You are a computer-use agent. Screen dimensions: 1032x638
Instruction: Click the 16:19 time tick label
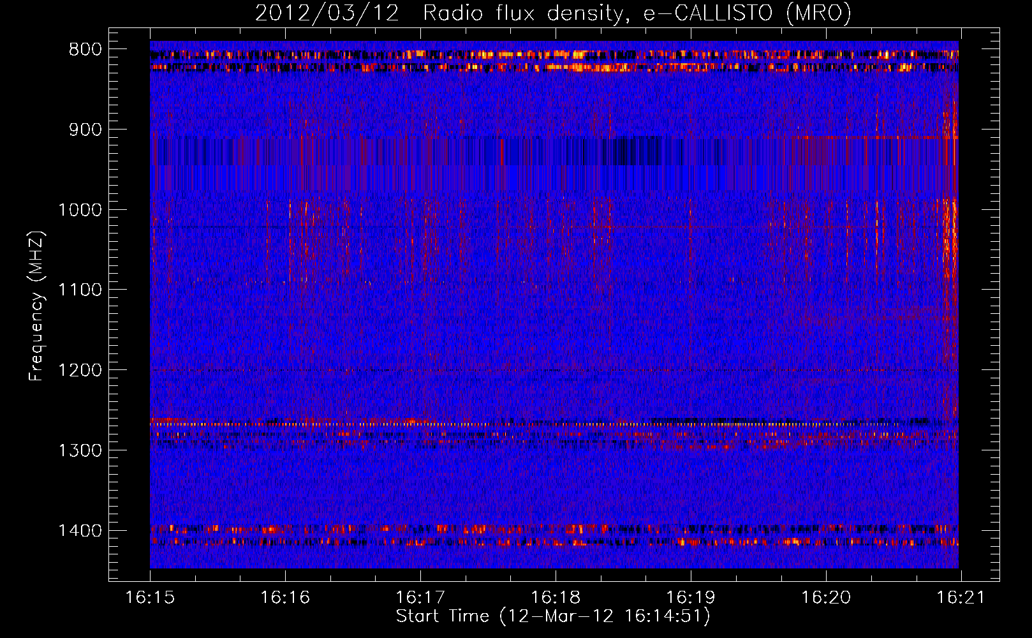tap(691, 598)
